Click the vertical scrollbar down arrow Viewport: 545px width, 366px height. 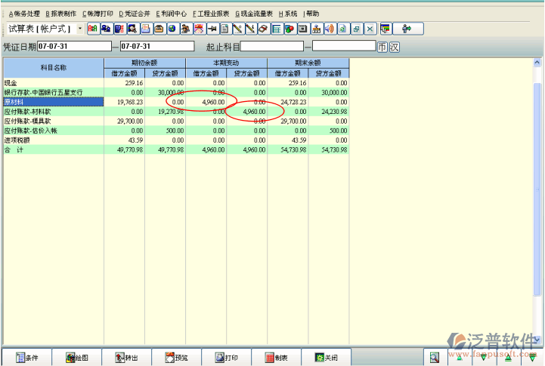click(x=537, y=340)
